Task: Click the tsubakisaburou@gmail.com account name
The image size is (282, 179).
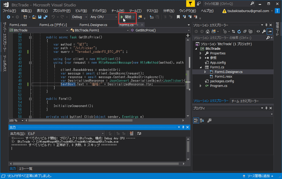Action: pyautogui.click(x=248, y=11)
